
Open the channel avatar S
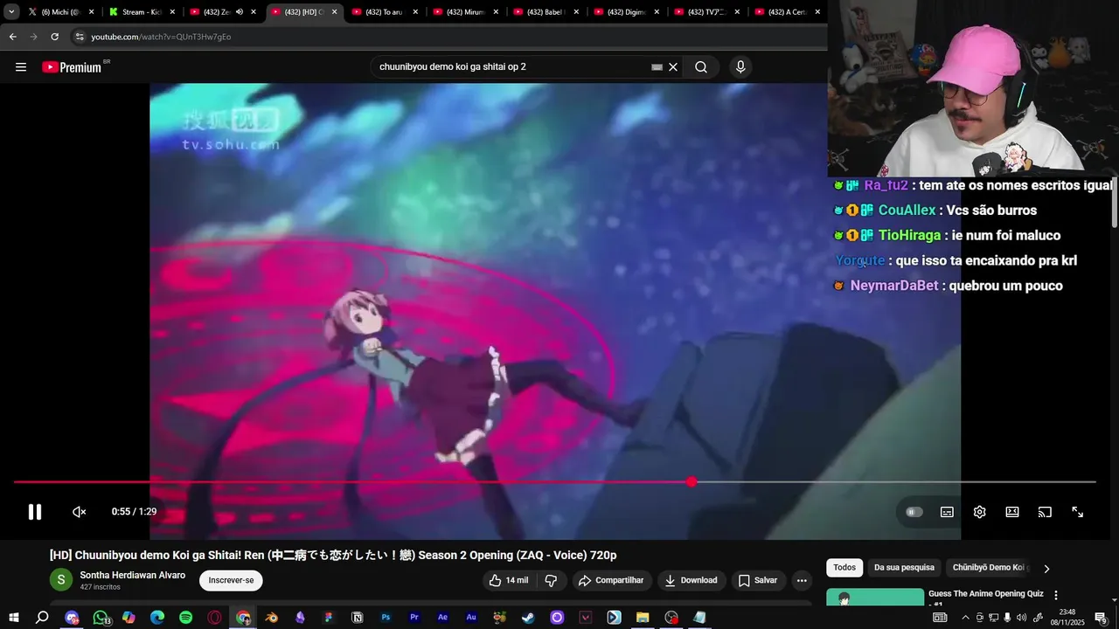61,580
